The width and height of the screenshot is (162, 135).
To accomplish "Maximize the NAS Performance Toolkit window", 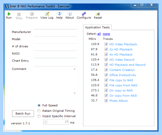I will [x=142, y=5].
